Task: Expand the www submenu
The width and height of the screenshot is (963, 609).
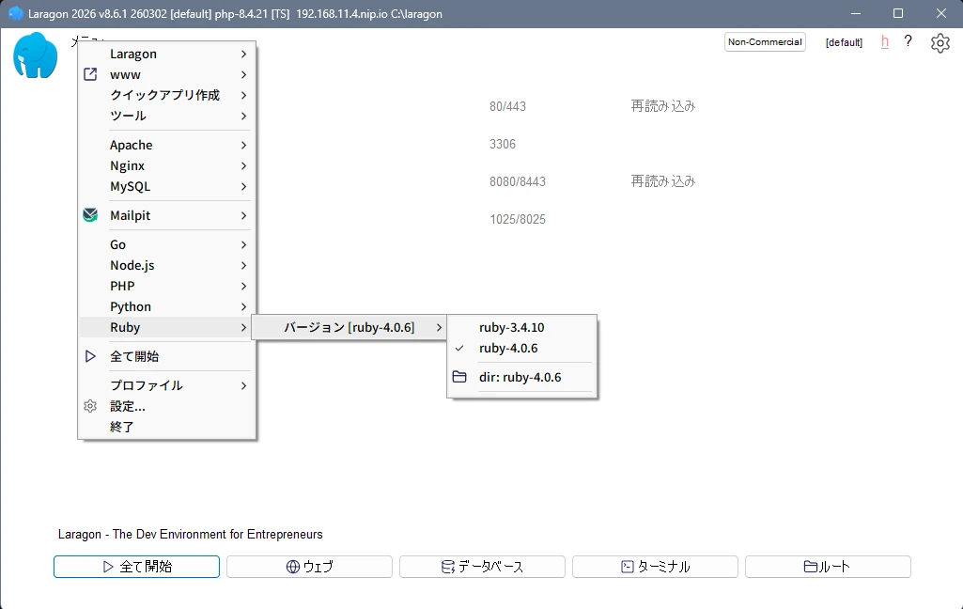Action: coord(166,74)
